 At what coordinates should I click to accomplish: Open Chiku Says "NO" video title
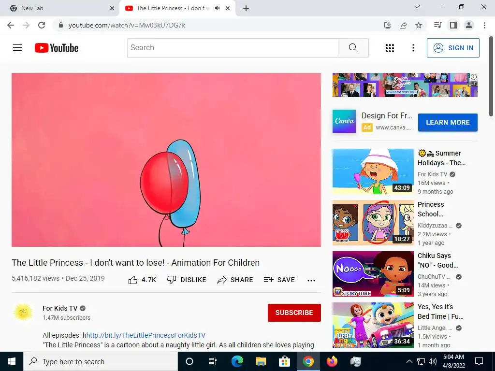[x=438, y=260]
